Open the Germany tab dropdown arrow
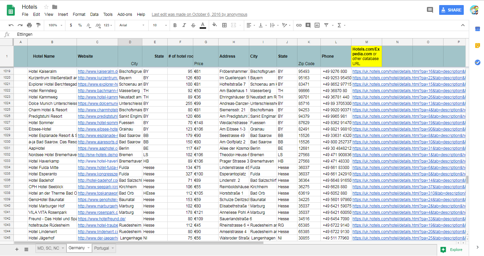Screen dimensions: 484x256 point(89,248)
